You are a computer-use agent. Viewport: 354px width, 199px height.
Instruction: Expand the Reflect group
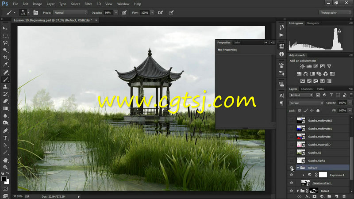pos(298,191)
